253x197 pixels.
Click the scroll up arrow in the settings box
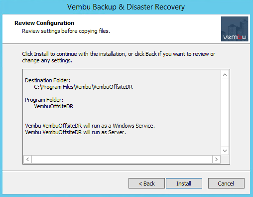[x=225, y=74]
